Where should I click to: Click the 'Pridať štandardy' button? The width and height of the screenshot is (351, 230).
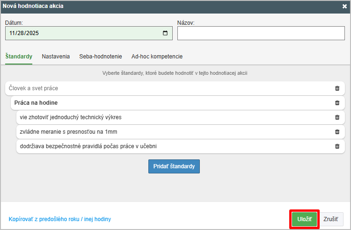[x=174, y=166]
